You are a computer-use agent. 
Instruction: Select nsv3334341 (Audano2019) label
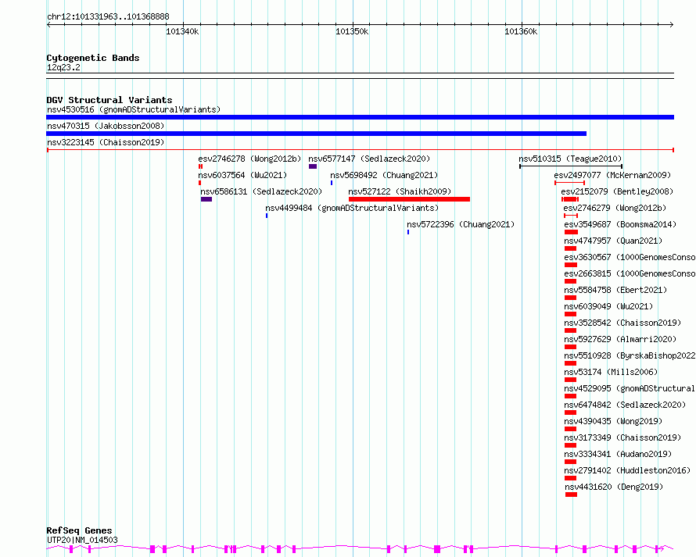(618, 454)
